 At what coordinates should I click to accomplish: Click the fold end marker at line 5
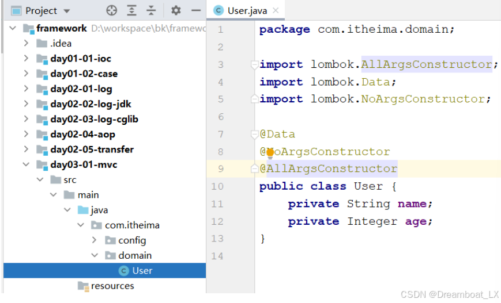coord(254,99)
